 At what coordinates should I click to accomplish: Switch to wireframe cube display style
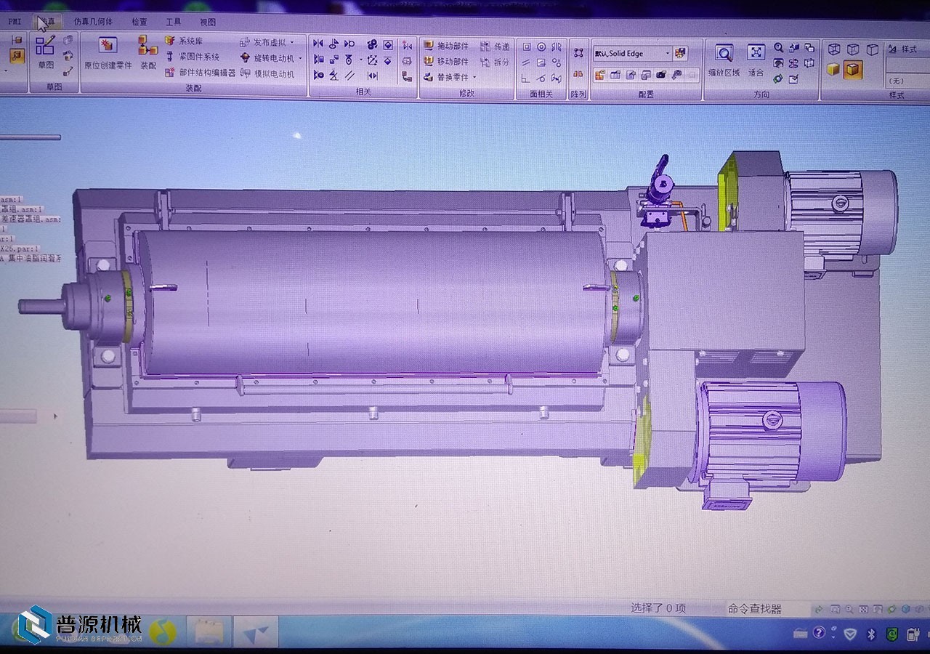[834, 49]
